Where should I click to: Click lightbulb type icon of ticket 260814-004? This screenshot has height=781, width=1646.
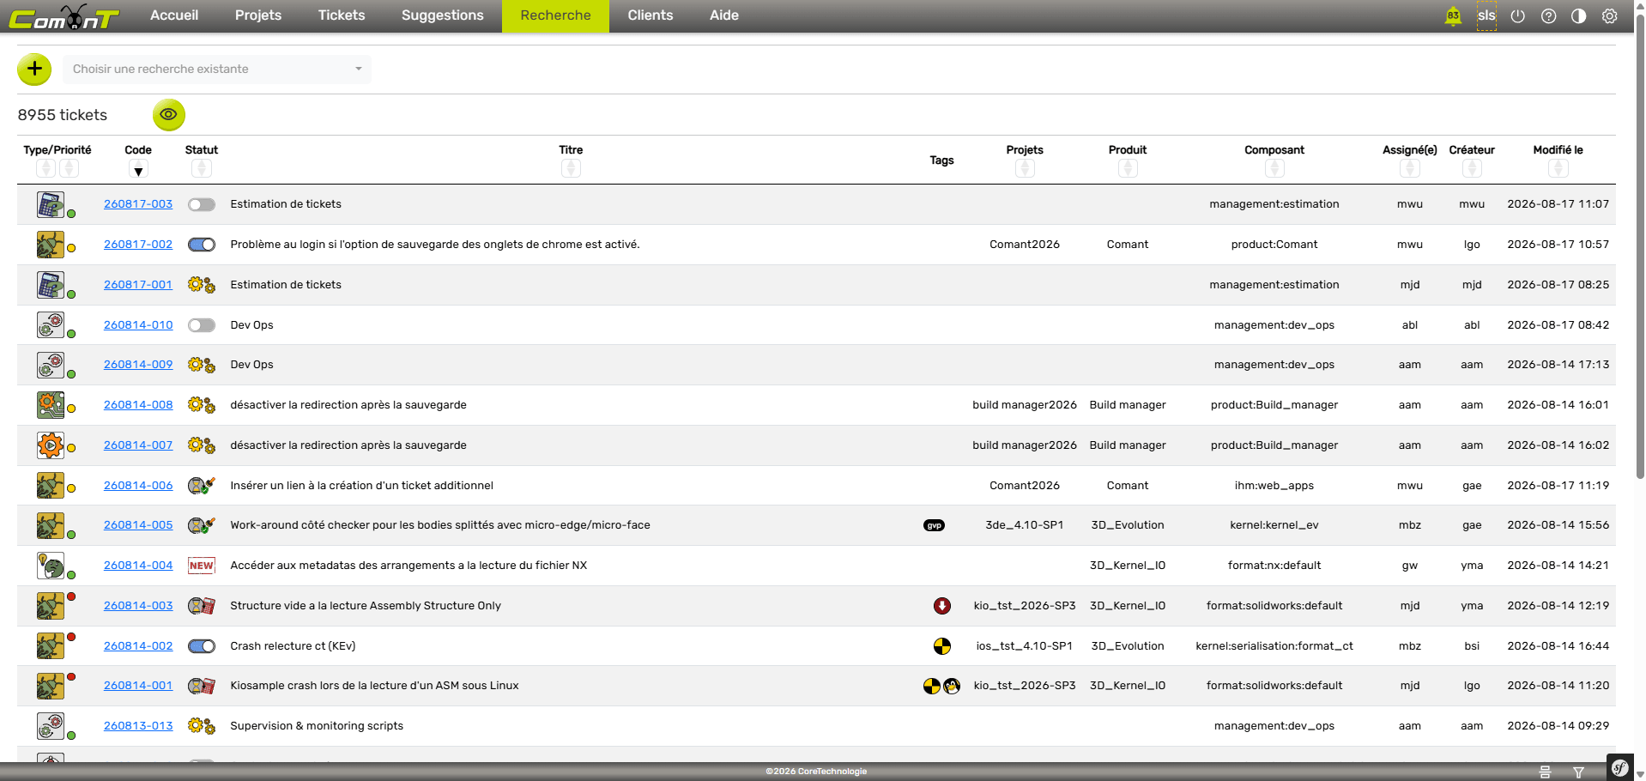click(50, 566)
